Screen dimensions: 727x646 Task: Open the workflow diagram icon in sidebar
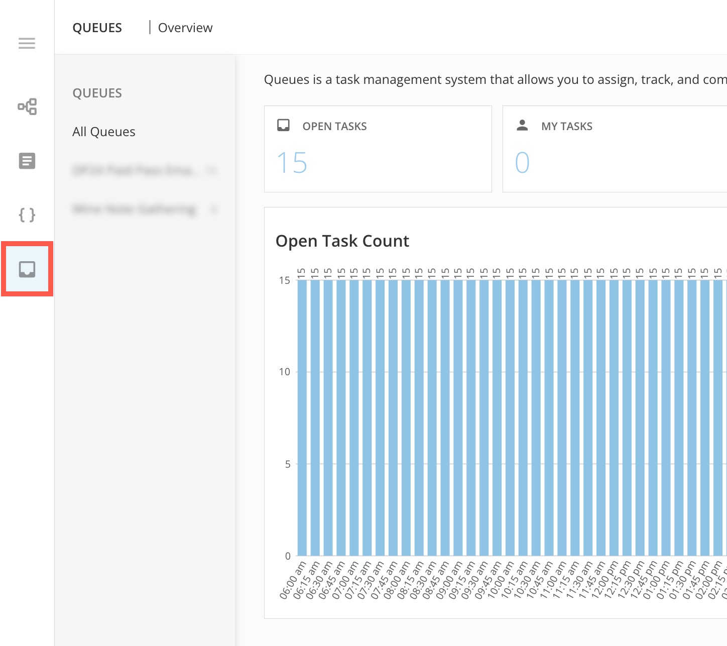click(27, 106)
